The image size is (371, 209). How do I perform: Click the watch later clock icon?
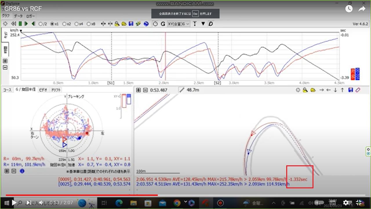coord(349,9)
